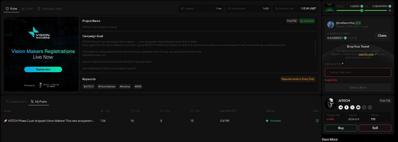The height and width of the screenshot is (142, 398).
Task: Click the @mafiaaminhaj profile avatar
Action: [x=331, y=24]
